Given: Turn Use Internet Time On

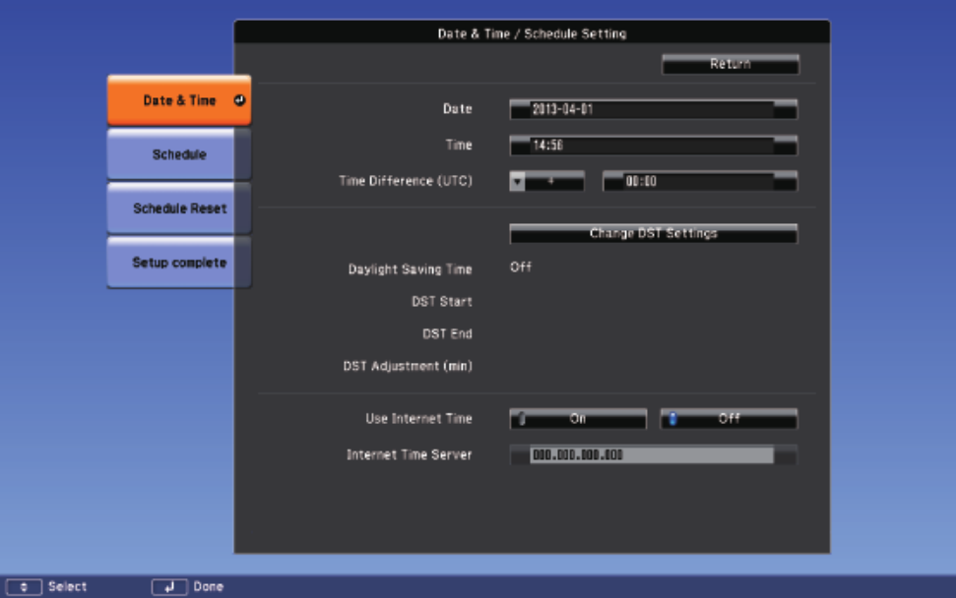Looking at the screenshot, I should pos(578,419).
